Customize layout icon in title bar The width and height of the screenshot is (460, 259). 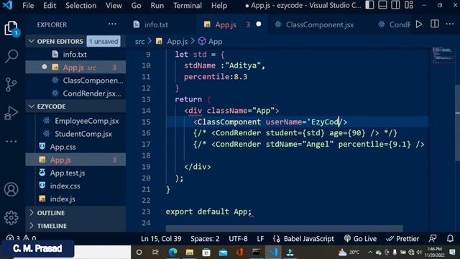409,5
